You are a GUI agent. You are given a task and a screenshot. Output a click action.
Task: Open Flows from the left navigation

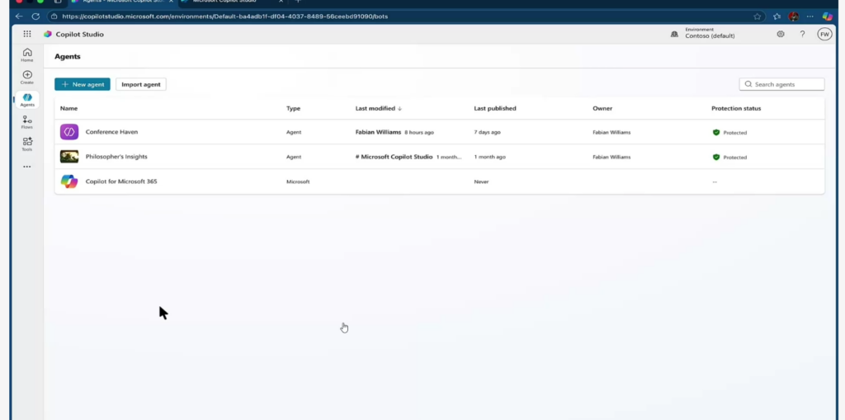pos(27,122)
